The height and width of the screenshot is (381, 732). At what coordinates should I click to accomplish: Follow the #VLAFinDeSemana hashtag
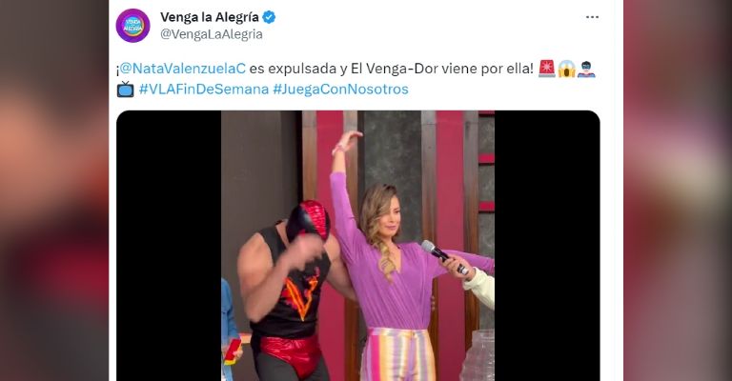pos(204,90)
